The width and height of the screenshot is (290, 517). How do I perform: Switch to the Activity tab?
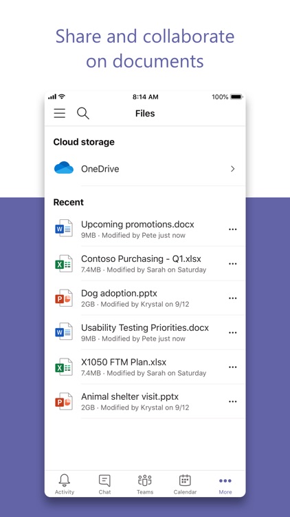(65, 484)
